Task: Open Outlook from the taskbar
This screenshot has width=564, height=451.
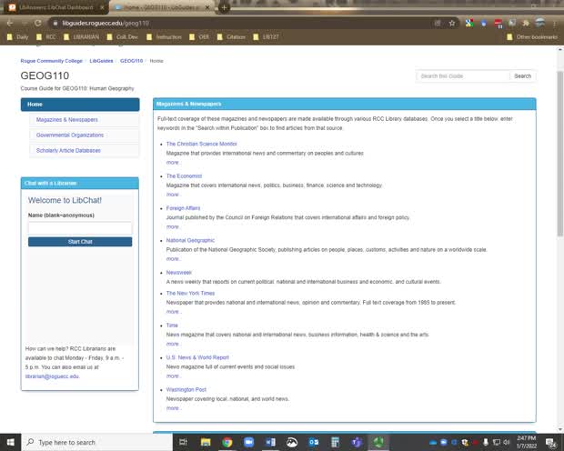Action: pos(313,442)
